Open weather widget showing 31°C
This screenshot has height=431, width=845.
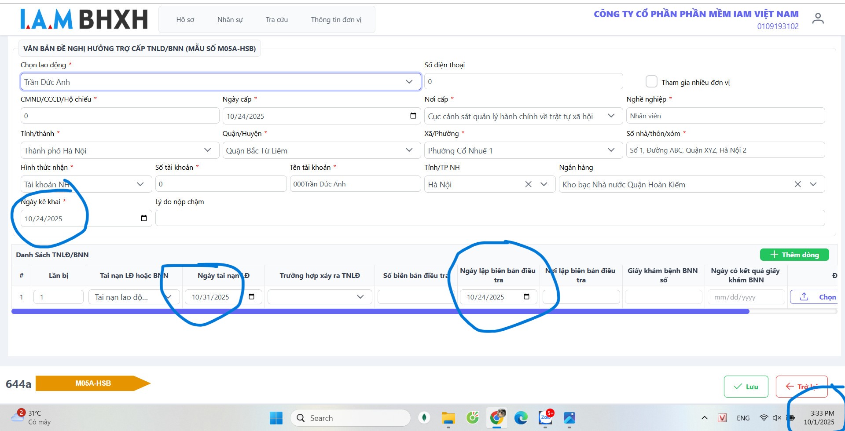tap(31, 417)
